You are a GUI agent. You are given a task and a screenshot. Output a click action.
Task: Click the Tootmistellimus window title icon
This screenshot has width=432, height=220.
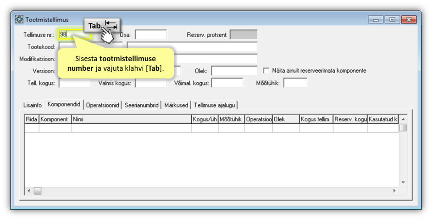[x=19, y=20]
